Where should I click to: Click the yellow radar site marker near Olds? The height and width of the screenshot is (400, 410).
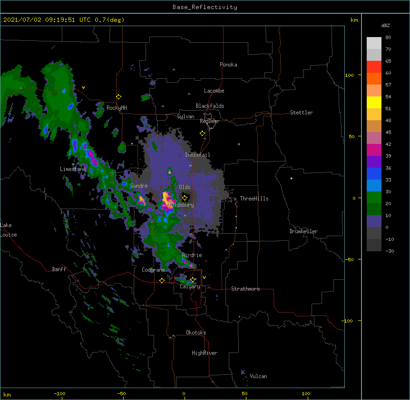(x=185, y=198)
